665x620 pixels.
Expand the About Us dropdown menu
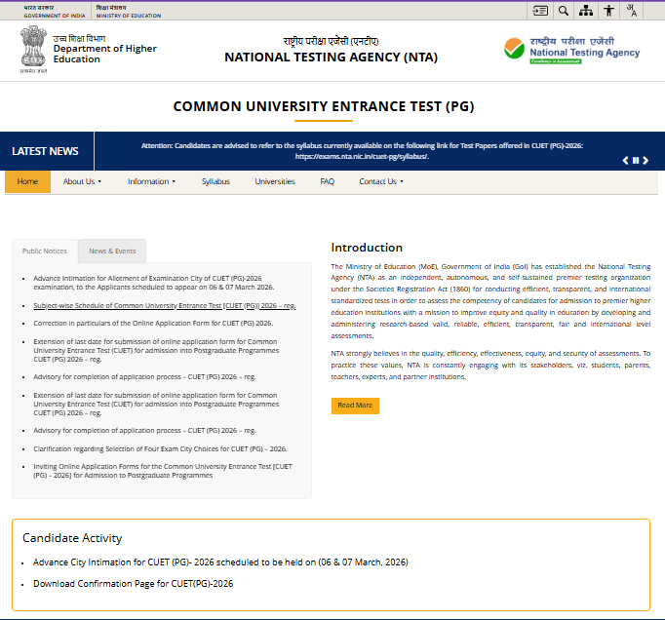83,181
